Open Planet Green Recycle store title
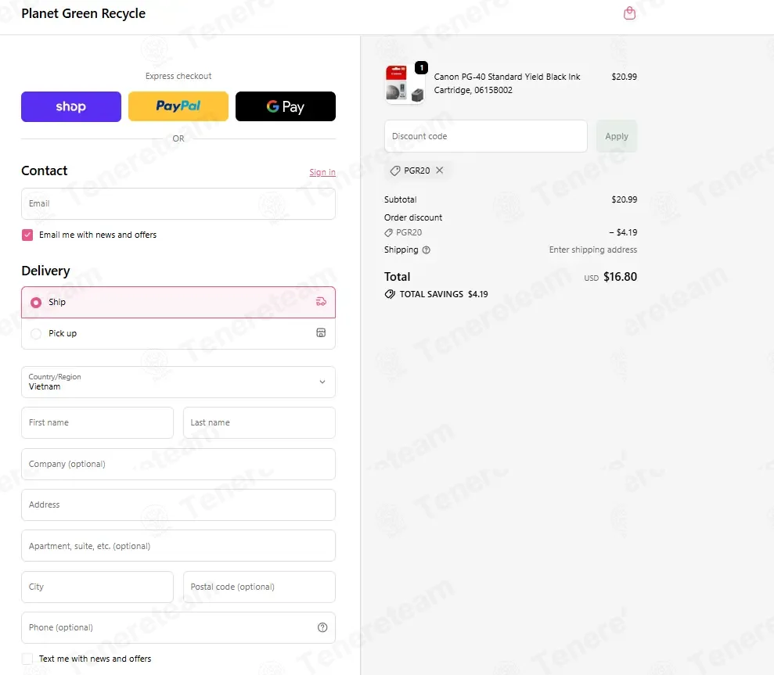Image resolution: width=774 pixels, height=675 pixels. (84, 13)
